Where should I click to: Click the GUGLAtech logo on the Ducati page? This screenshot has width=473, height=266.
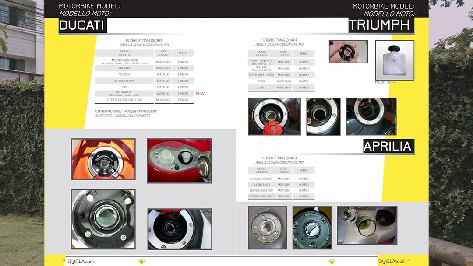tap(81, 262)
